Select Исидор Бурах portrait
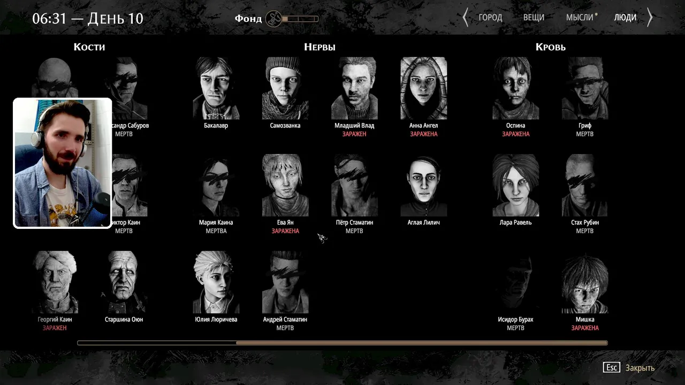685x385 pixels. coord(516,282)
